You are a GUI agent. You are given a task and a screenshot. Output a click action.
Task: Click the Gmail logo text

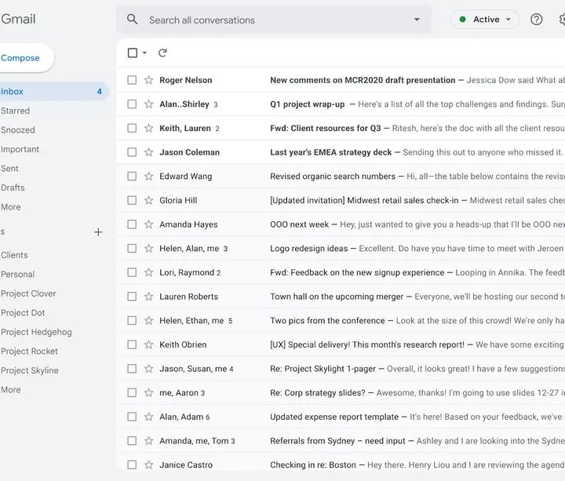point(18,19)
